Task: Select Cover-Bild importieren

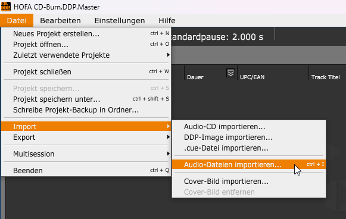Action: click(x=249, y=182)
